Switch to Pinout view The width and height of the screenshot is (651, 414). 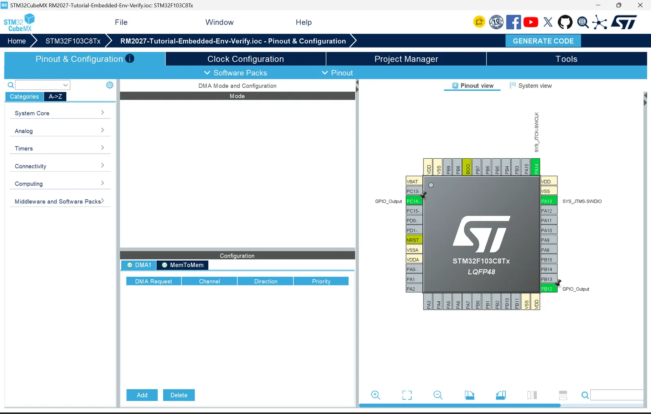(472, 85)
